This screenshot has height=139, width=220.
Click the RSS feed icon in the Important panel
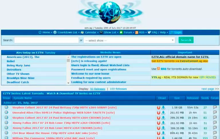158,69
